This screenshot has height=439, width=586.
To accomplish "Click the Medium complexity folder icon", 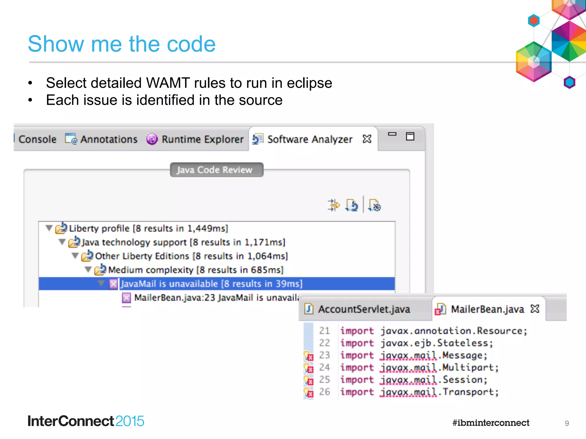I will (100, 269).
